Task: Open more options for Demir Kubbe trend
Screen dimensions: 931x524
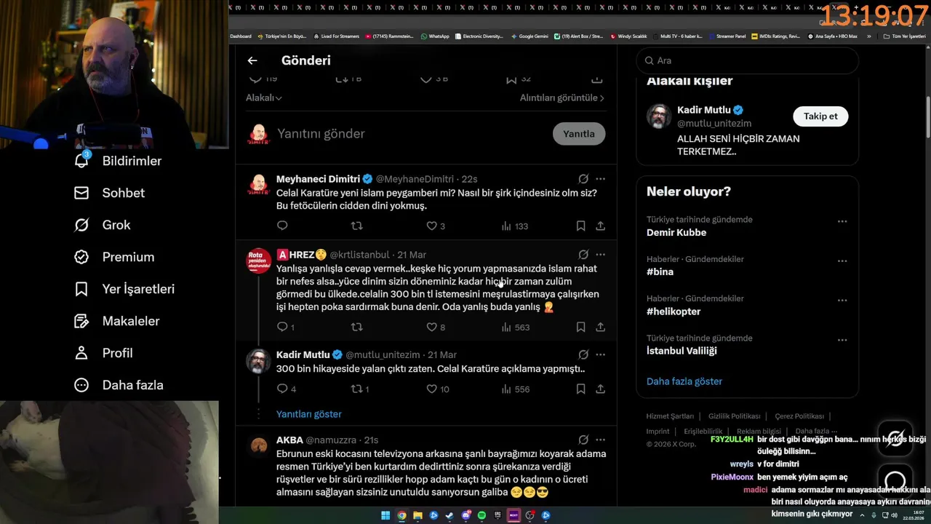Action: click(x=842, y=221)
